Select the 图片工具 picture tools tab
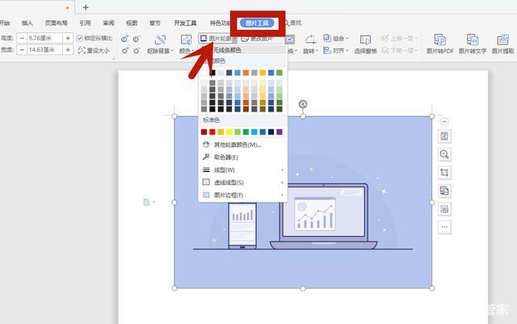Screen dimensions: 517x324 [x=257, y=23]
